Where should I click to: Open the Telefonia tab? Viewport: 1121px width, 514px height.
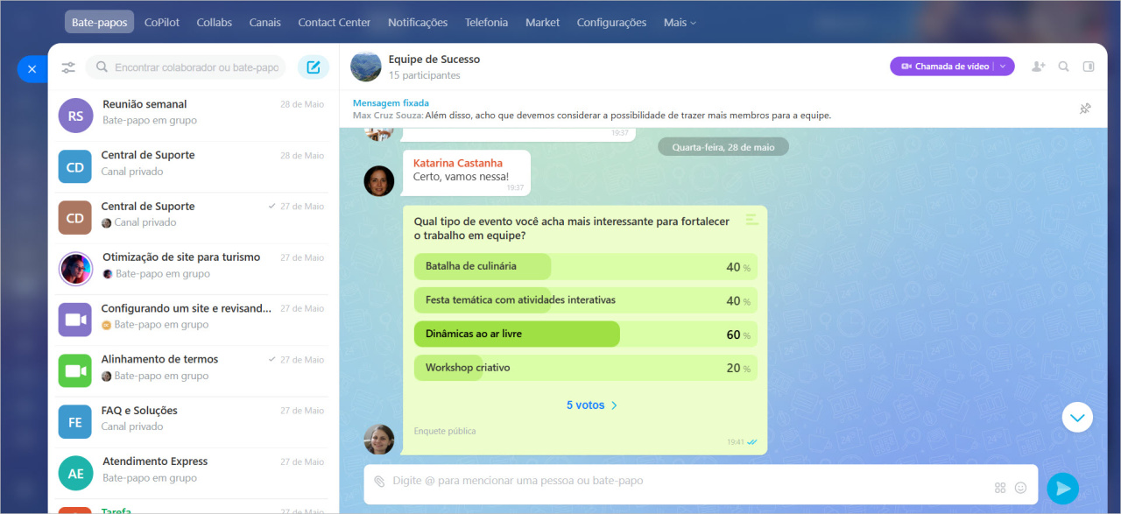click(486, 23)
